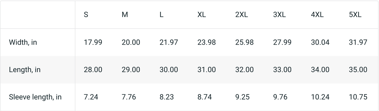Select the M size column header
The width and height of the screenshot is (379, 111).
[x=125, y=15]
